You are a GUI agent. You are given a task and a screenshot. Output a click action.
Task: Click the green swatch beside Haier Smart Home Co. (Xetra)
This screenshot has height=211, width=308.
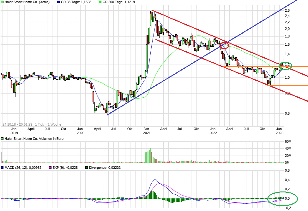pyautogui.click(x=2, y=2)
